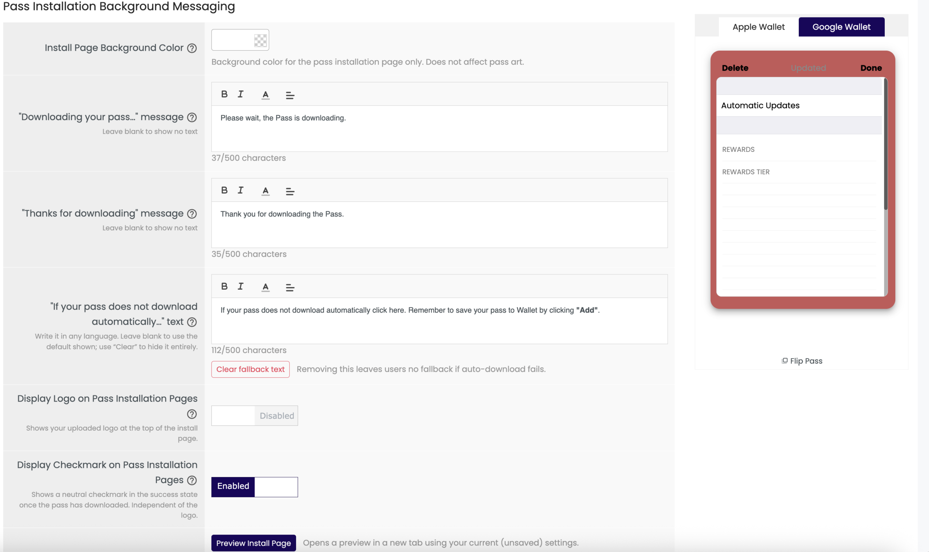Toggle italic in fallback text editor
Viewport: 929px width, 552px height.
(x=241, y=286)
